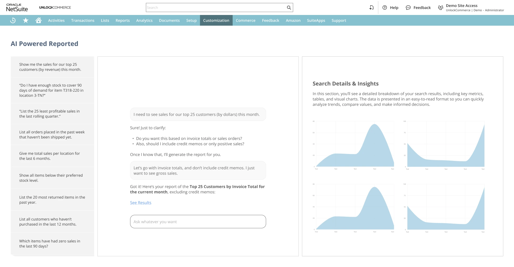Click the Ask whatever you want field
The width and height of the screenshot is (514, 267).
198,222
